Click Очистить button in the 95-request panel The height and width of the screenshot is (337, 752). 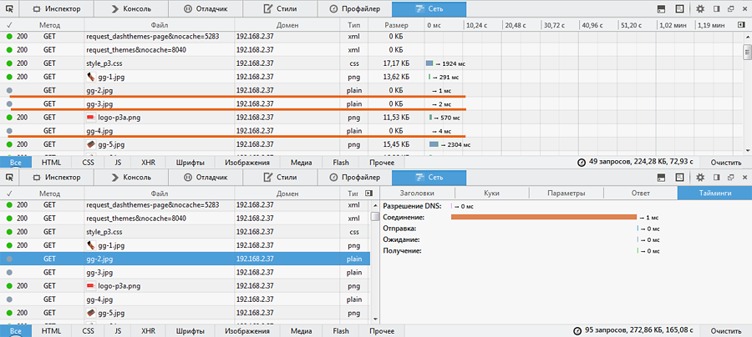click(x=725, y=331)
